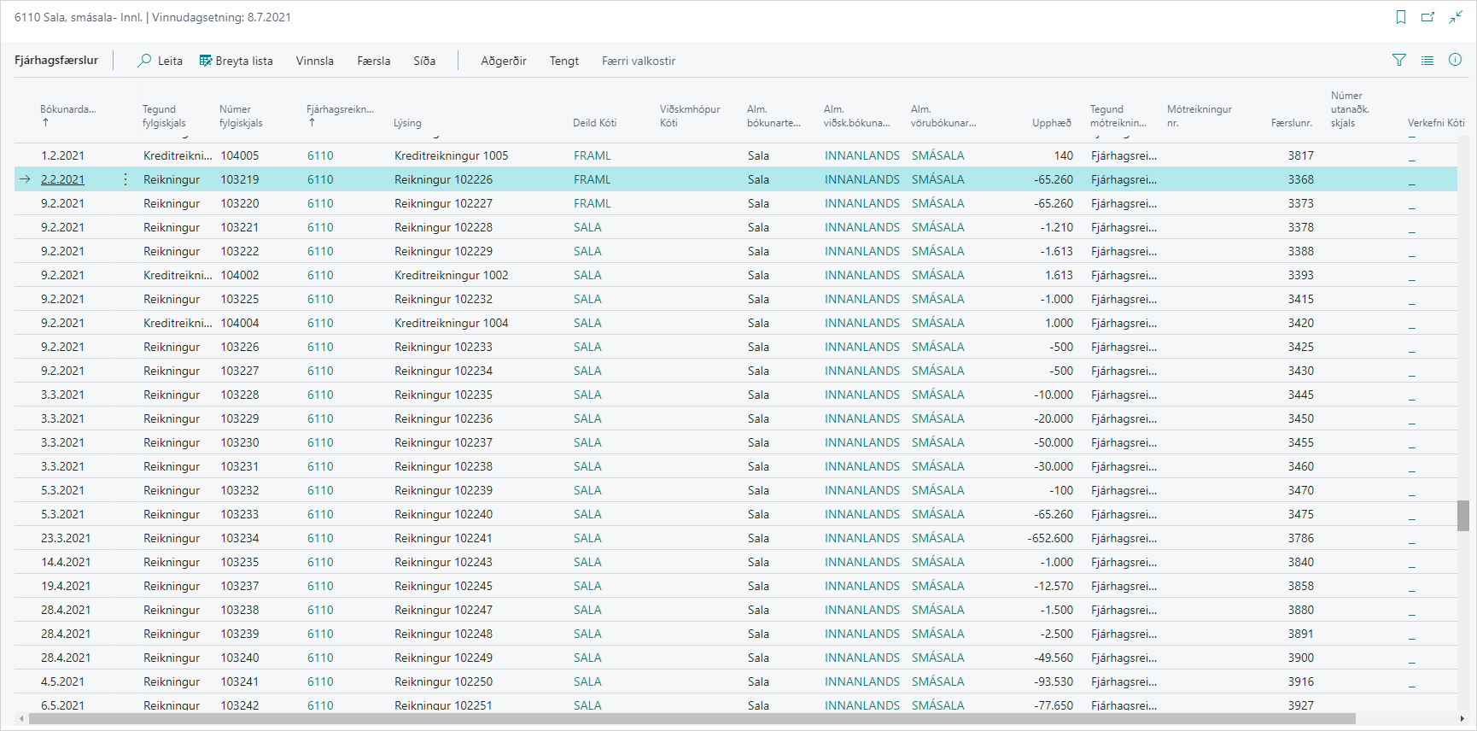Click the Síða menu item
This screenshot has height=731, width=1477.
pyautogui.click(x=424, y=61)
